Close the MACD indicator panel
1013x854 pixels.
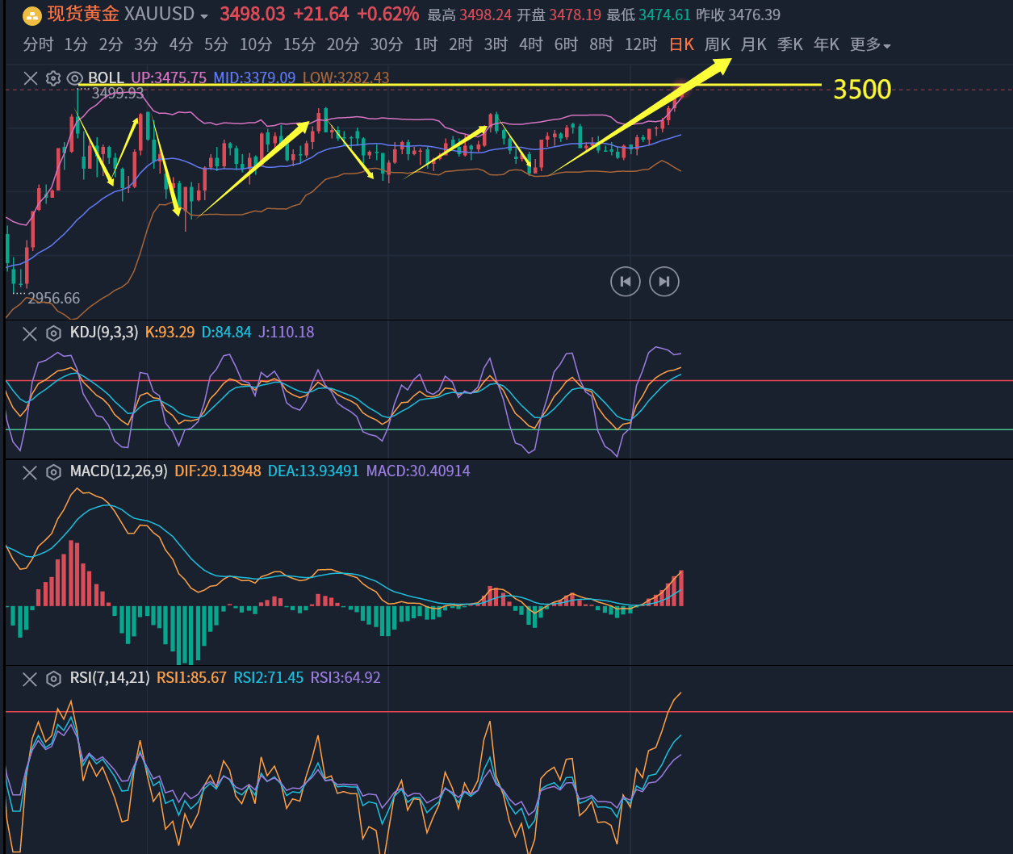(x=30, y=472)
